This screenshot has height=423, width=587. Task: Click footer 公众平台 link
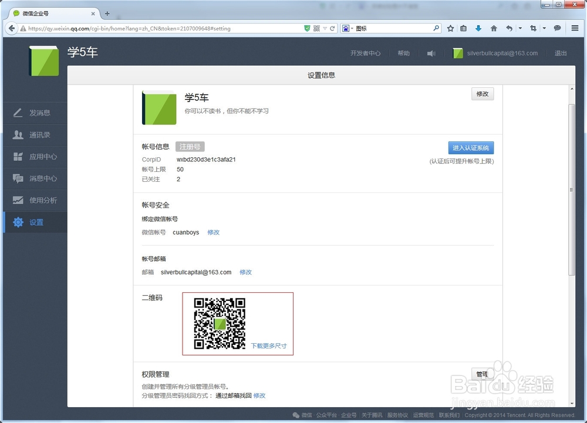pyautogui.click(x=326, y=415)
